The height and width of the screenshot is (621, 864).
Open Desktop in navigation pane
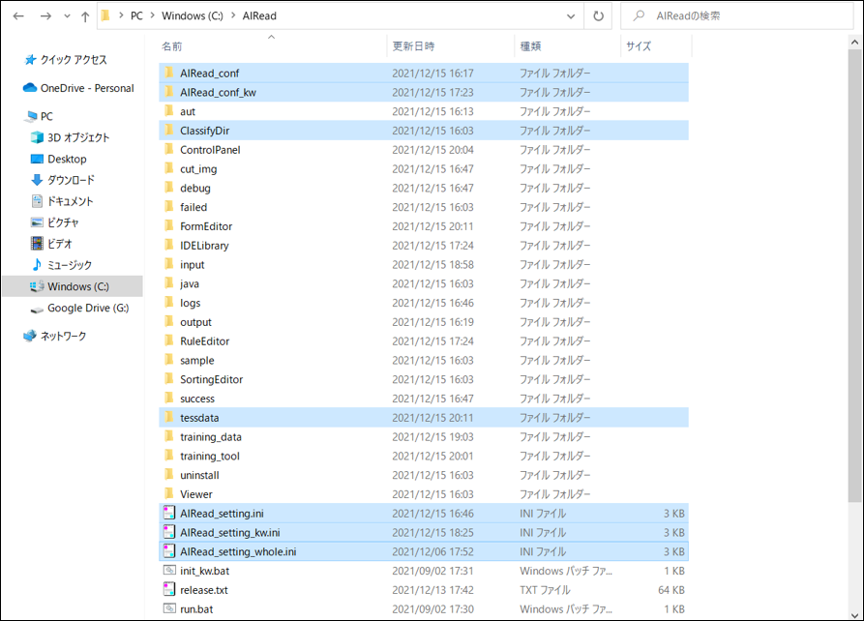(x=58, y=159)
